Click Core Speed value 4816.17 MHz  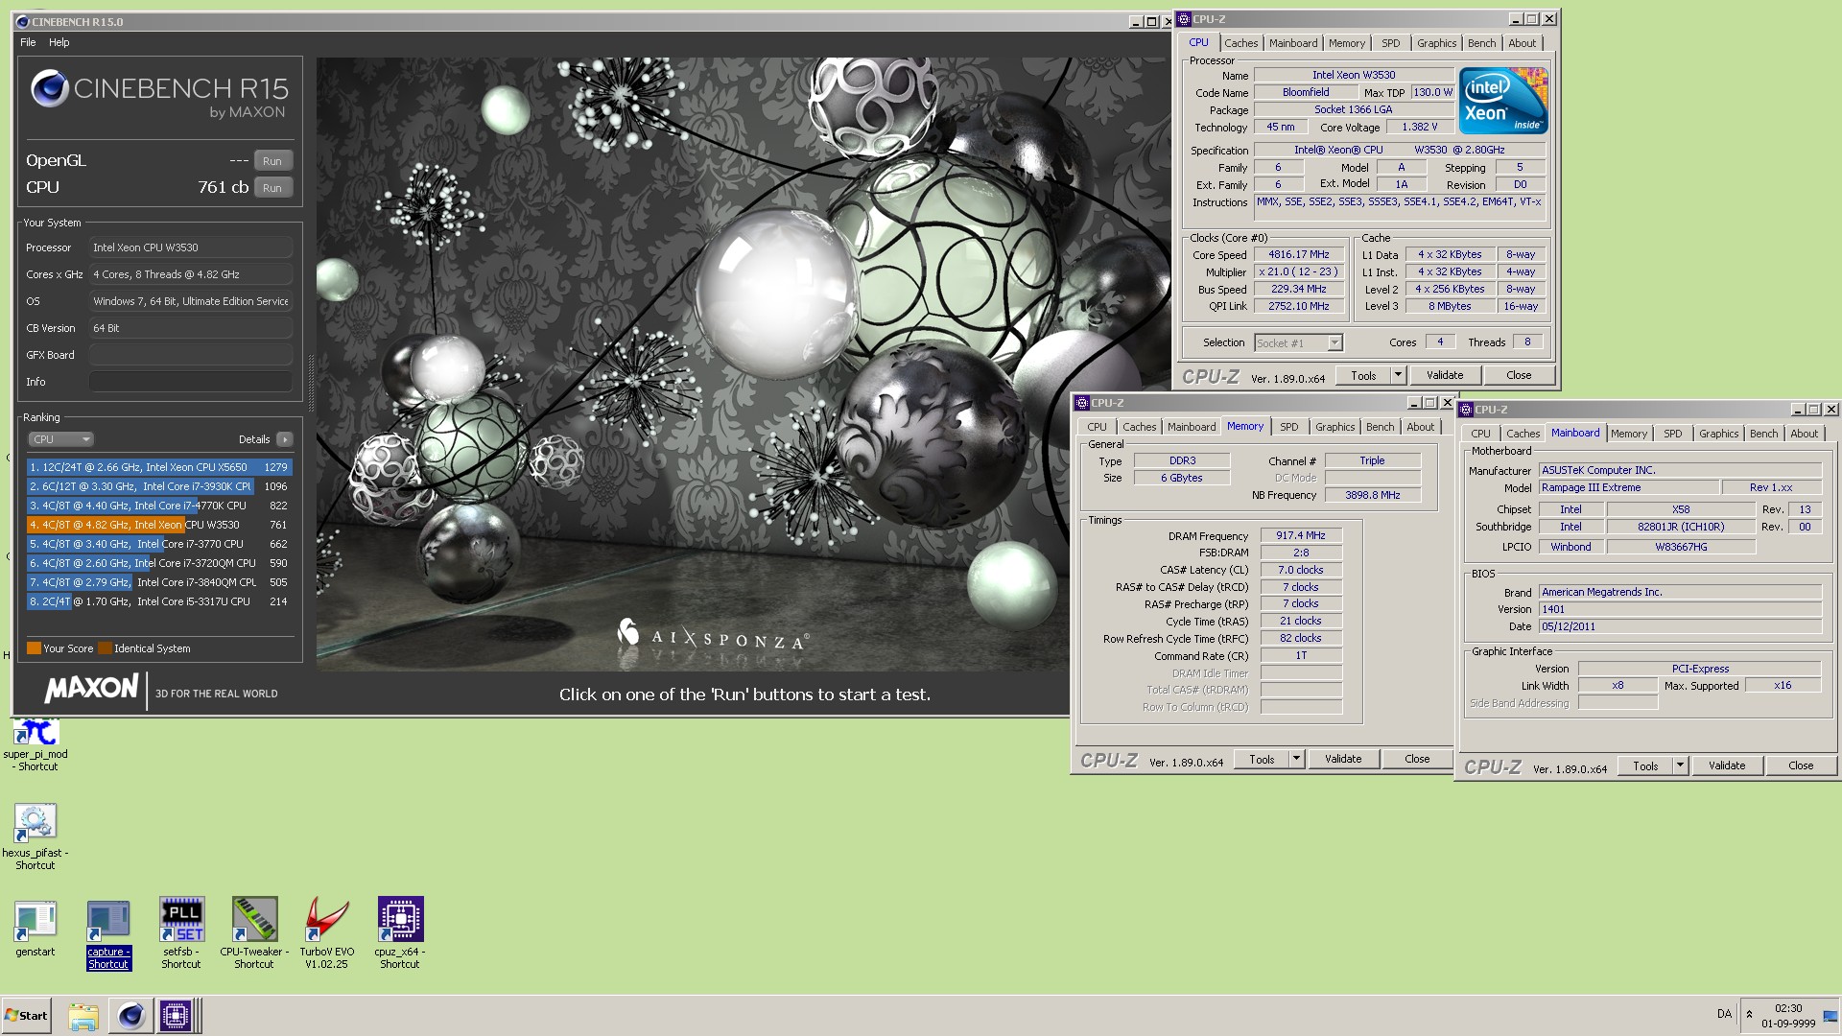[x=1299, y=254]
